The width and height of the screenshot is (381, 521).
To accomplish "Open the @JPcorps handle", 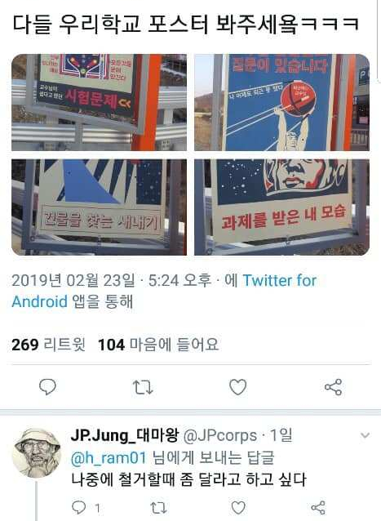I will pyautogui.click(x=219, y=435).
